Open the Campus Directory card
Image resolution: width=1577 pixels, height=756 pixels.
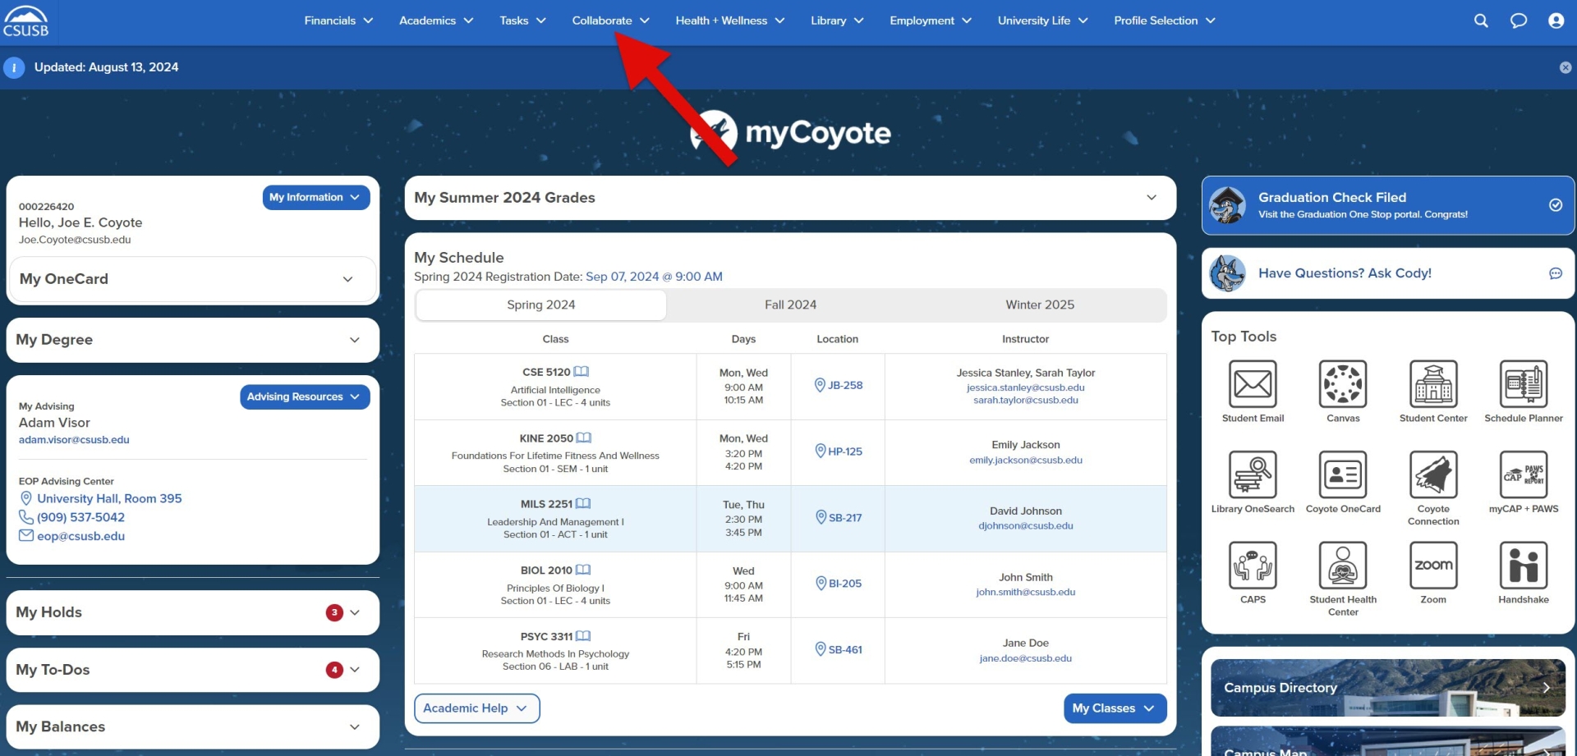click(1388, 688)
